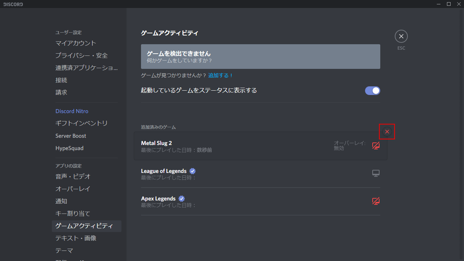This screenshot has width=464, height=261.
Task: Click the Metal Slug 2 game name
Action: tap(157, 143)
